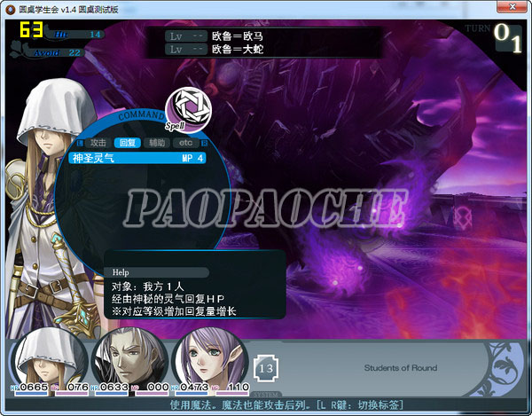This screenshot has width=532, height=416.
Task: Click the Spell hexagram command icon
Action: pyautogui.click(x=188, y=110)
